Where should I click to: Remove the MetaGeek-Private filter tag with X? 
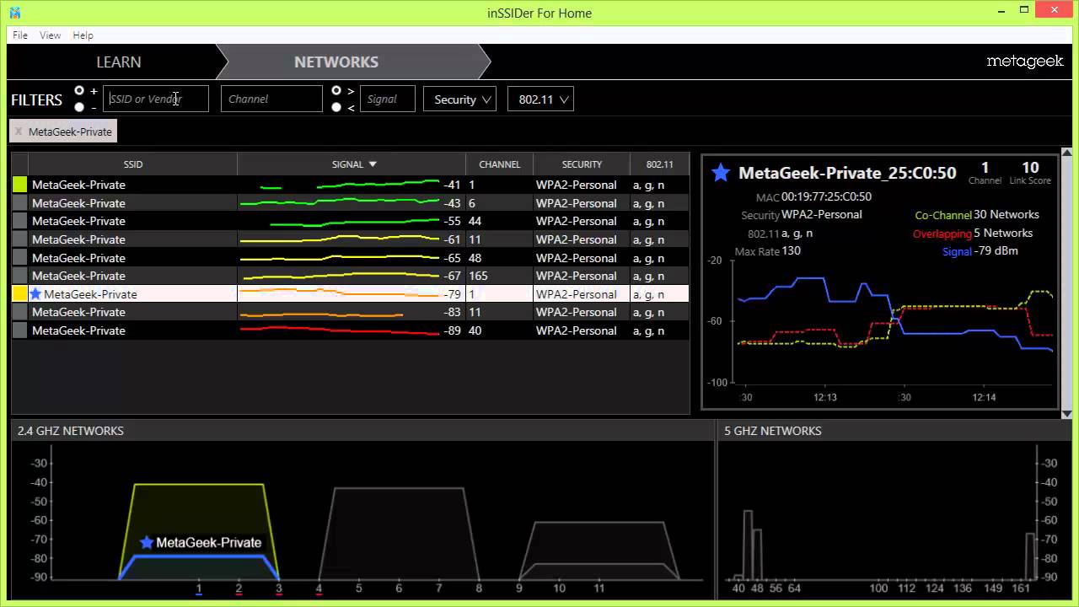19,132
